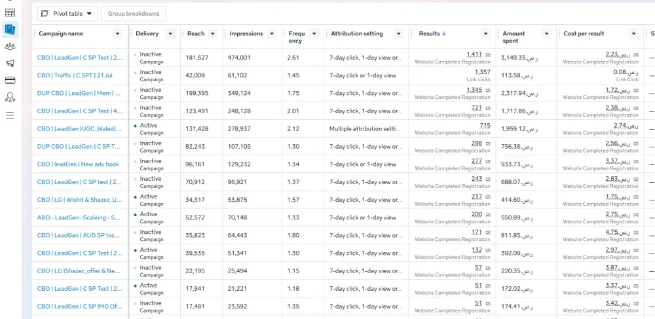Image resolution: width=655 pixels, height=319 pixels.
Task: Open the Pivot table dropdown
Action: [67, 14]
